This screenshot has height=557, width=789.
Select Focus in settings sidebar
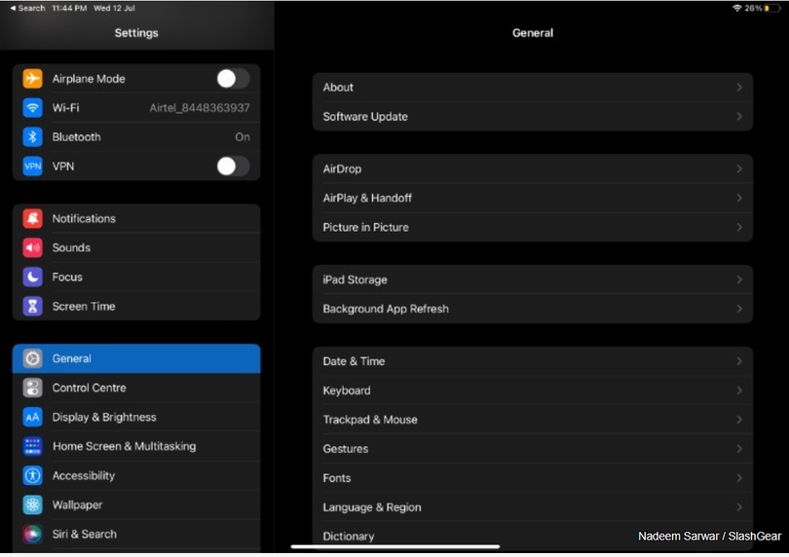pos(136,277)
